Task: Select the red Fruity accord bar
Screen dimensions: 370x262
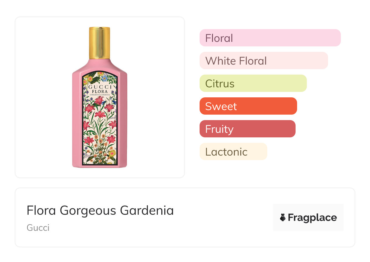Action: click(247, 129)
